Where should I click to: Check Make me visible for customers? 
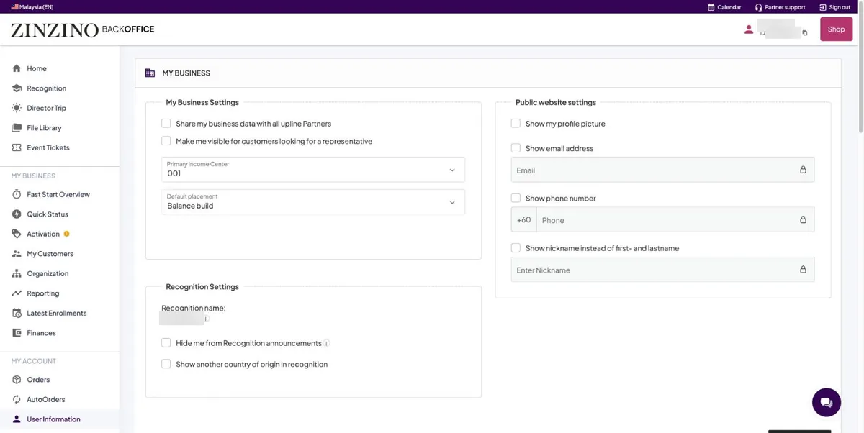coord(166,141)
